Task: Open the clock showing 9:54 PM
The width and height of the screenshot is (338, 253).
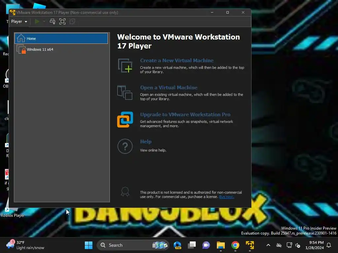Action: pos(315,245)
